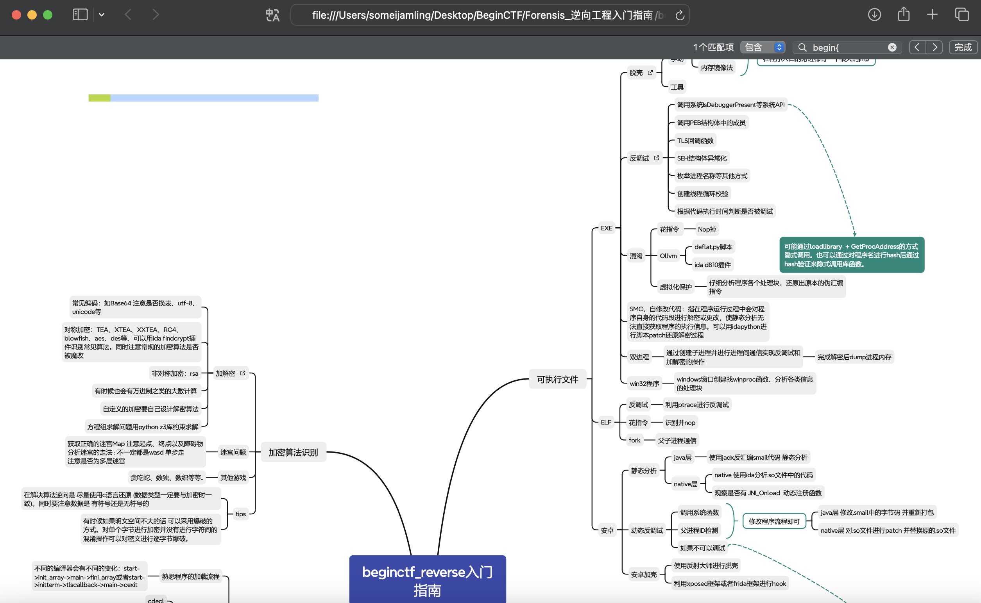Open a new tab with plus icon
Image resolution: width=981 pixels, height=603 pixels.
[932, 15]
